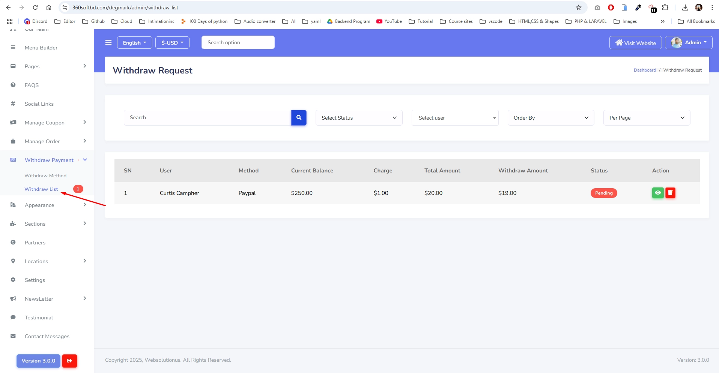Click the Partners sidebar icon
Screen dimensions: 719x373
coord(13,243)
